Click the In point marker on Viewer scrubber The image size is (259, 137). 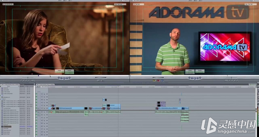click(38, 76)
